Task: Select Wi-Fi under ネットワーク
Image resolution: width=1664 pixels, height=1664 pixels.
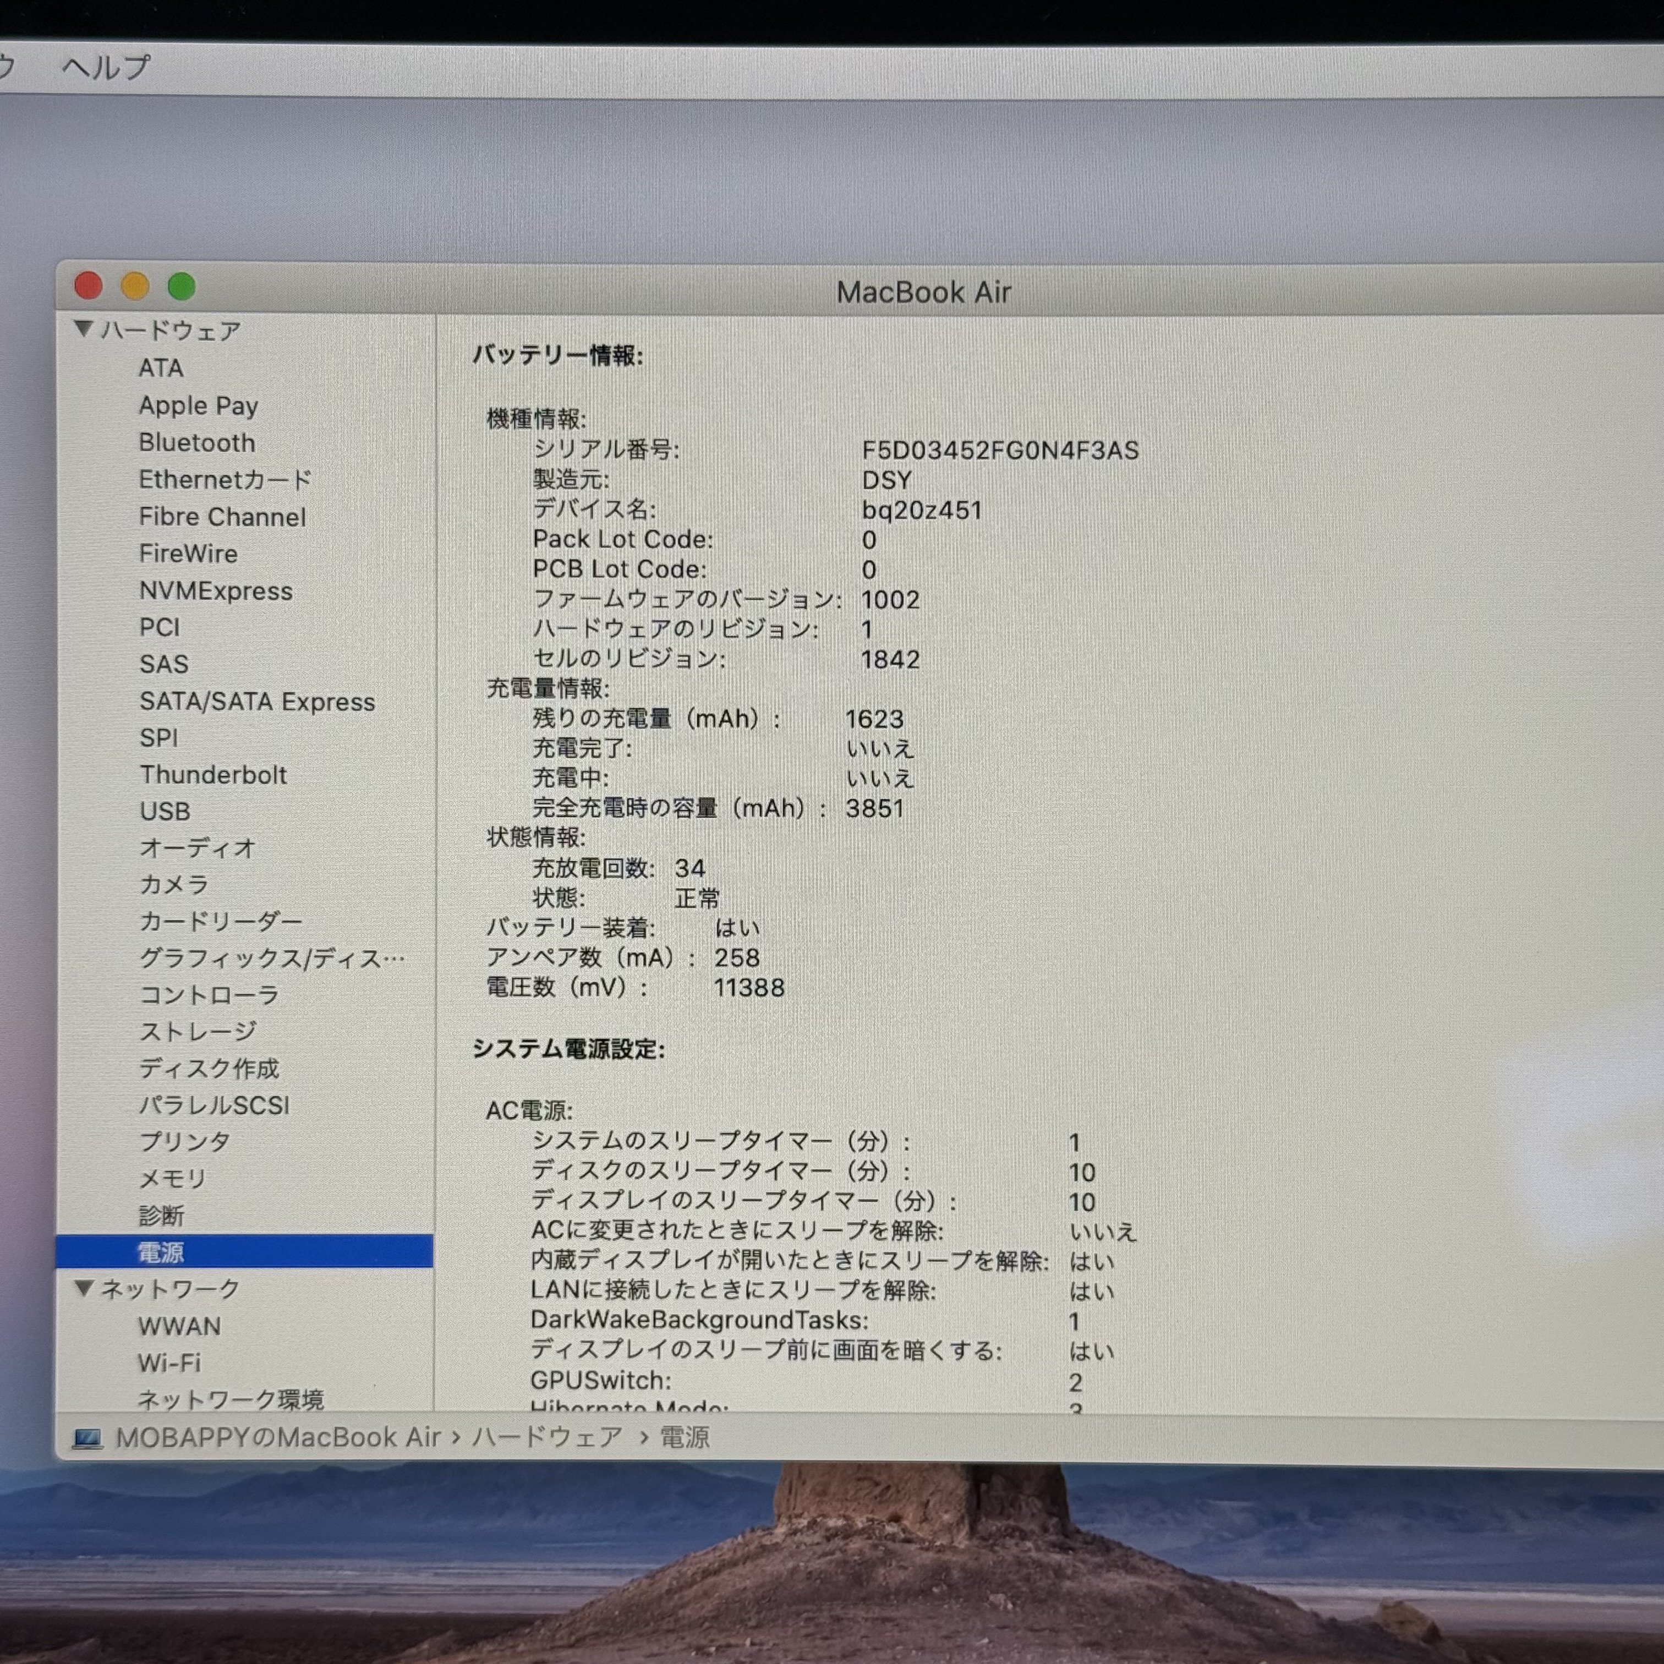Action: pyautogui.click(x=169, y=1362)
